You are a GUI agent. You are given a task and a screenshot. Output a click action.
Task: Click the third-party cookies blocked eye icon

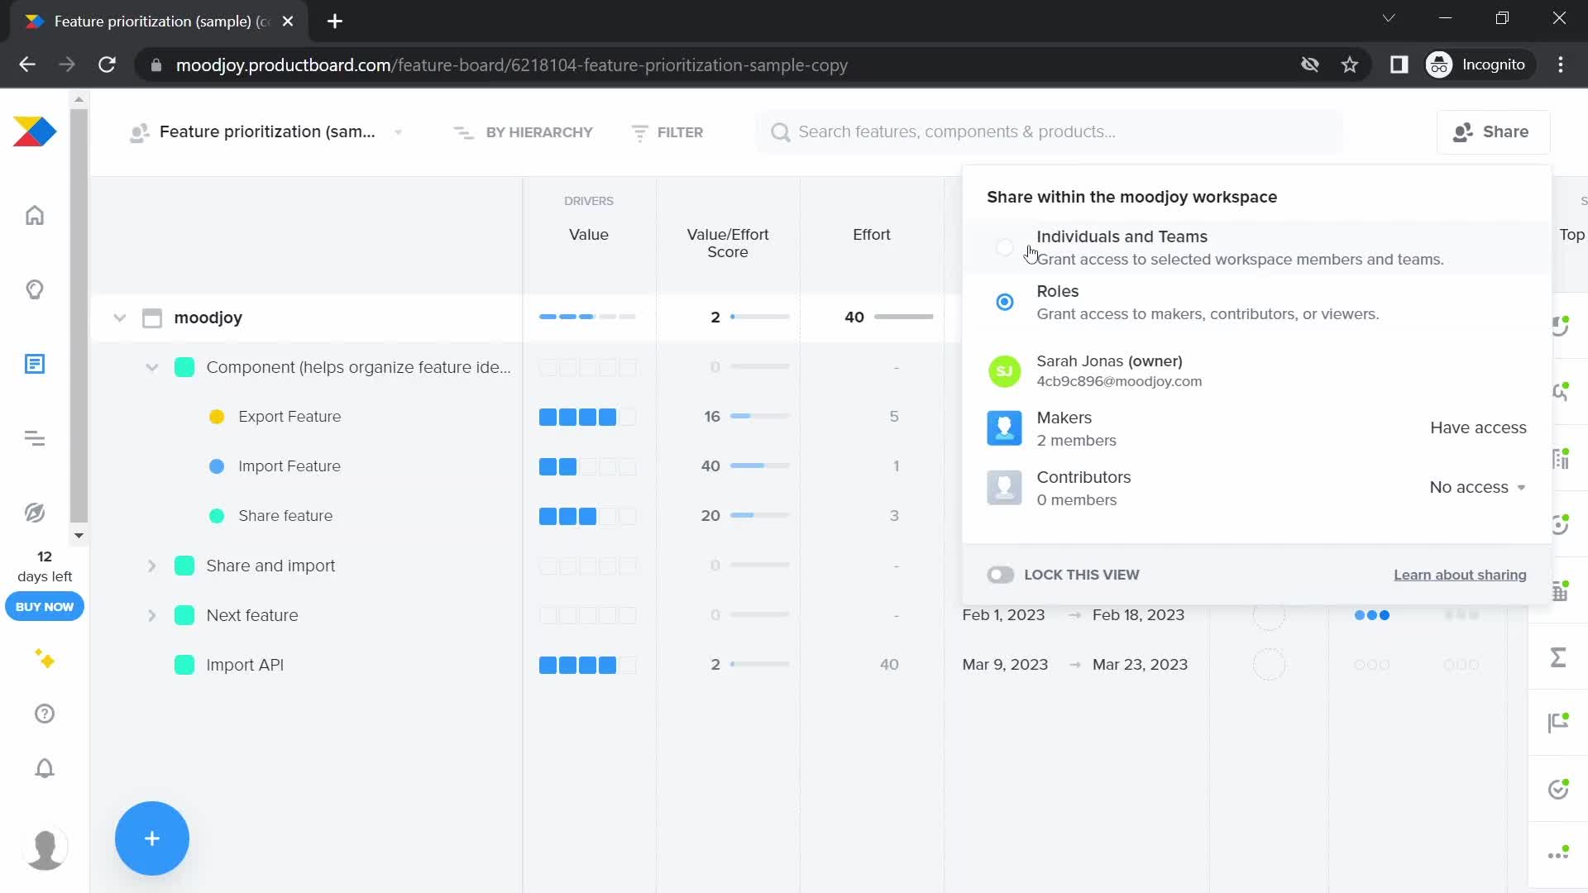coord(1309,64)
